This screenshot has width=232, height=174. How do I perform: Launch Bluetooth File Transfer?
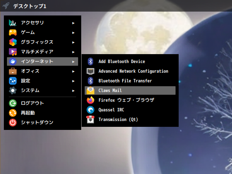(x=130, y=81)
